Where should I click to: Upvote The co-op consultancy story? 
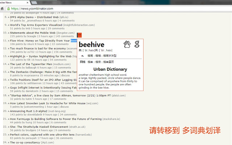9,142
